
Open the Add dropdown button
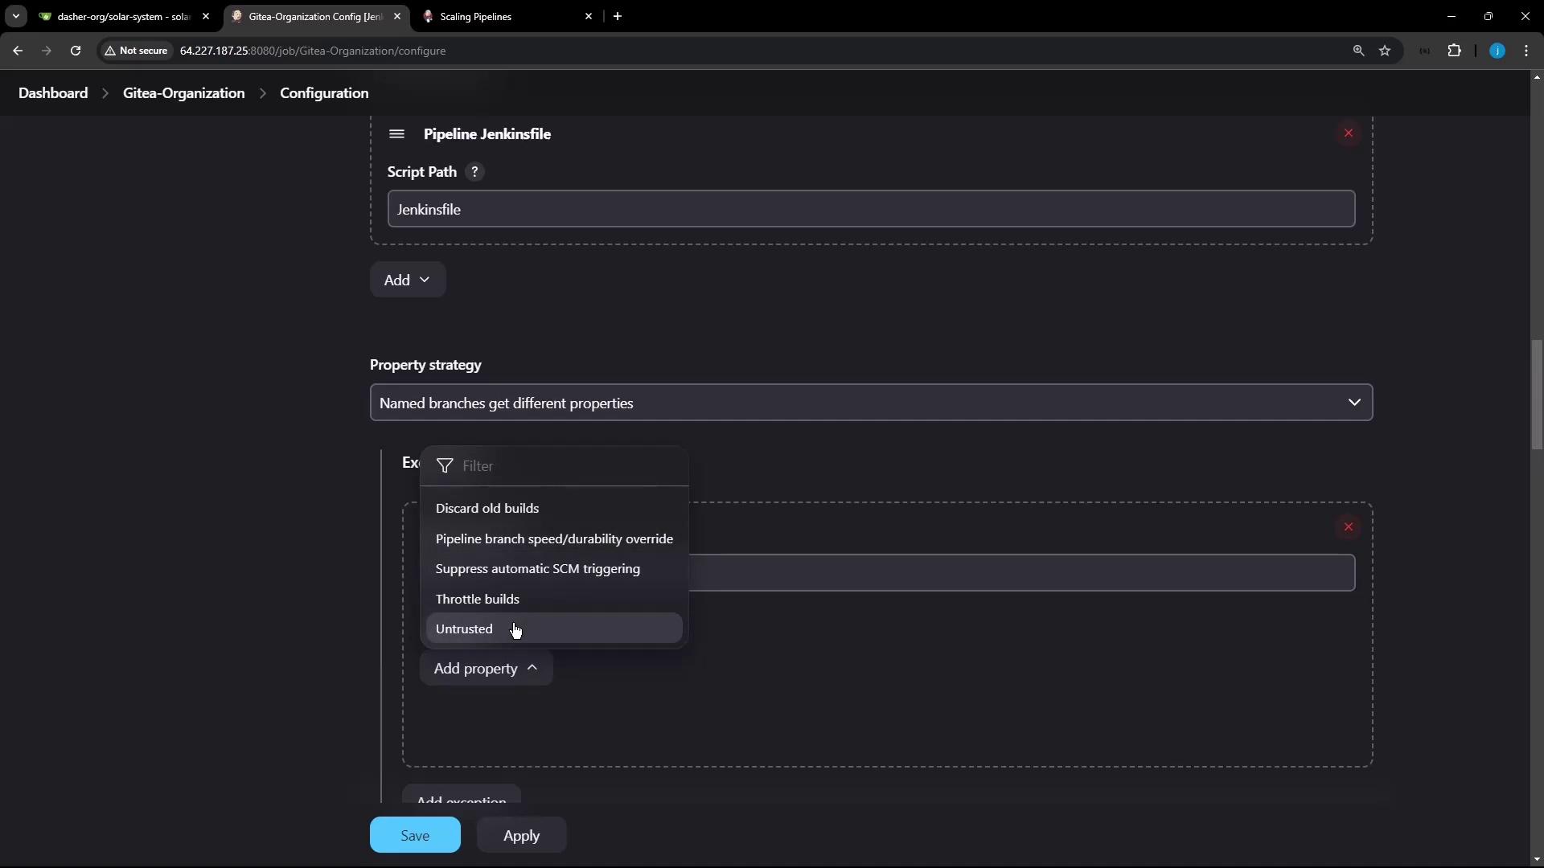pyautogui.click(x=407, y=280)
